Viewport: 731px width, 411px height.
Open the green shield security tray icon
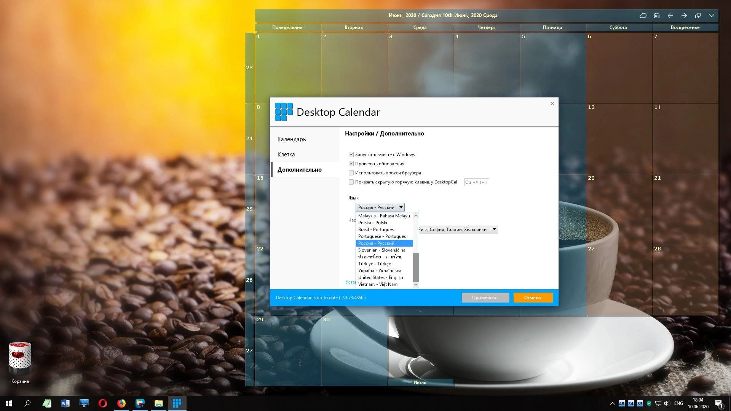coord(649,403)
